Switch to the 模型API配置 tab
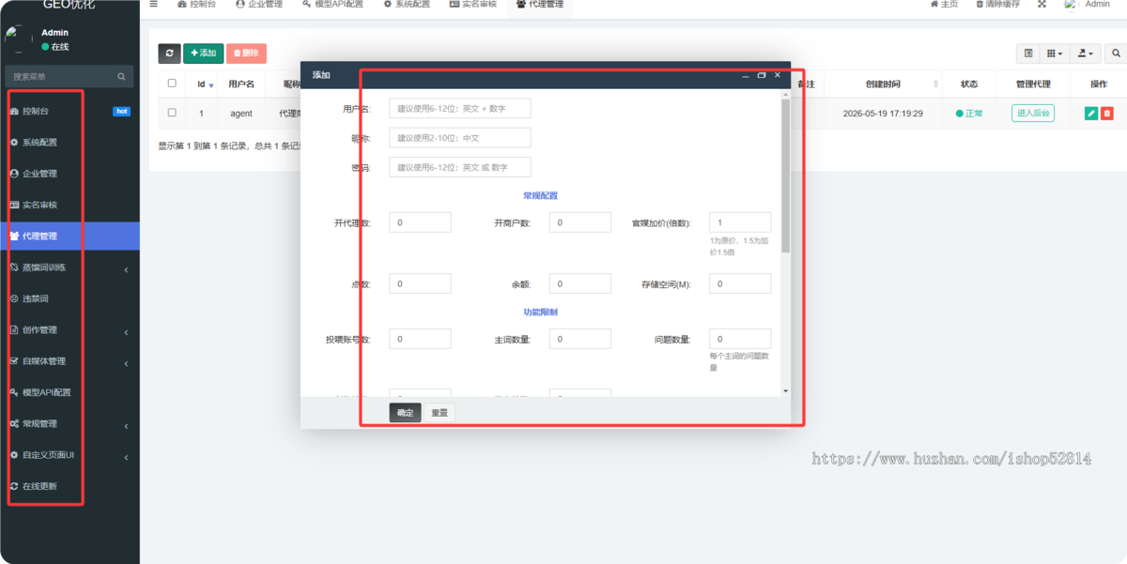The image size is (1127, 564). (333, 5)
